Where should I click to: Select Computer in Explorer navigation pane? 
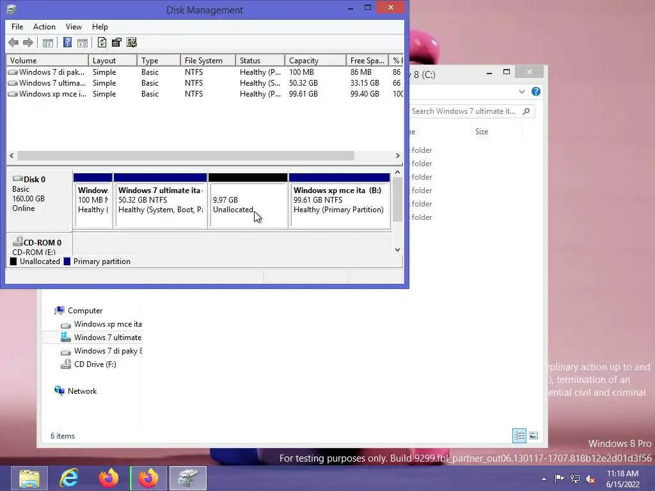(x=85, y=311)
